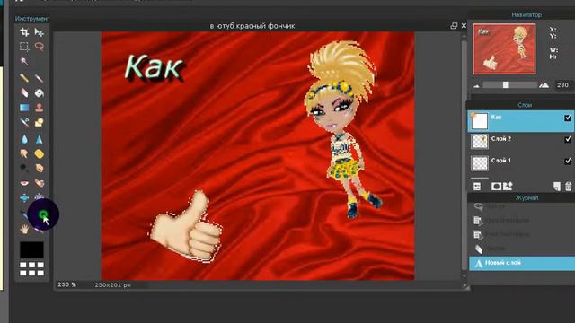The image size is (575, 323).
Task: Click the navigator preview thumbnail
Action: [x=504, y=49]
